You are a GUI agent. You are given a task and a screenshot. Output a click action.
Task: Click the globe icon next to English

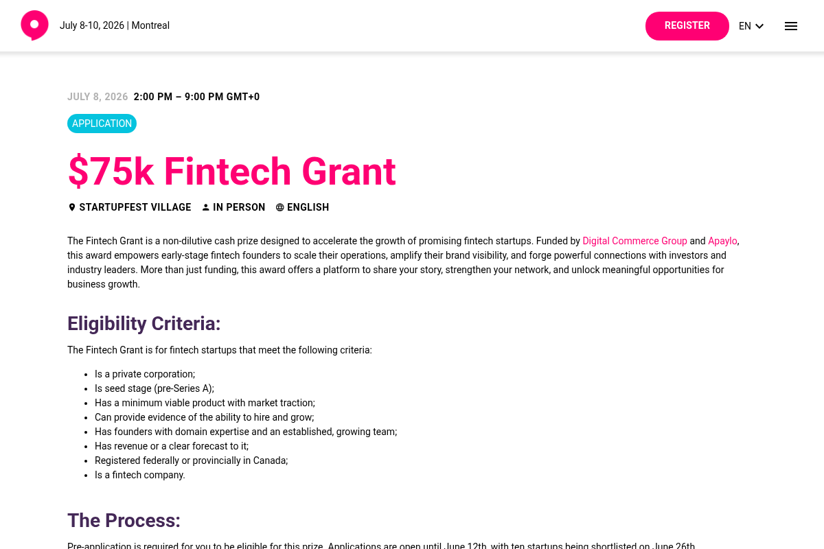pyautogui.click(x=279, y=207)
